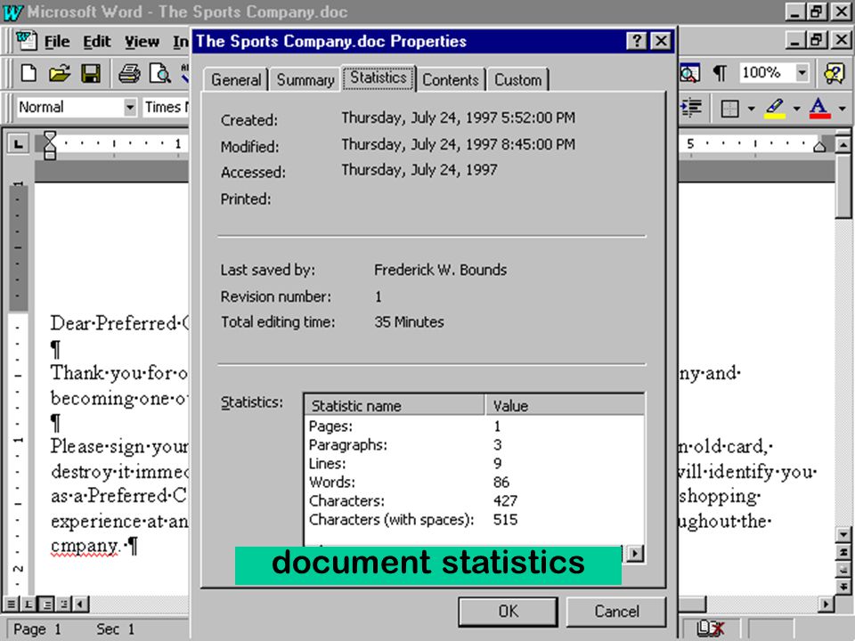Switch to Outline view button
855x641 pixels.
[x=64, y=604]
